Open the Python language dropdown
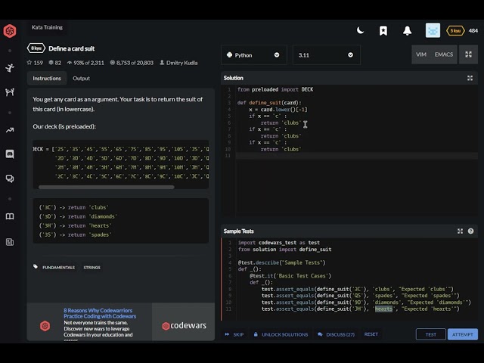Screen dimensions: 484x363 coord(254,55)
